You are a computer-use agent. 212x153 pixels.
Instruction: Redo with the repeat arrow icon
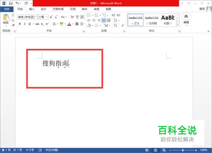[26, 3]
